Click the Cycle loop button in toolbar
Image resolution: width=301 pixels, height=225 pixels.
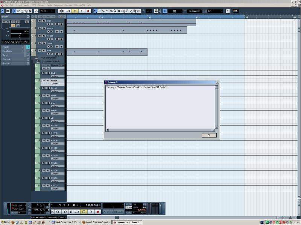coord(68,11)
